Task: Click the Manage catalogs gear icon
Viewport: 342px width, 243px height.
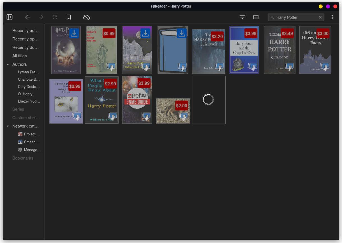Action: click(20, 150)
